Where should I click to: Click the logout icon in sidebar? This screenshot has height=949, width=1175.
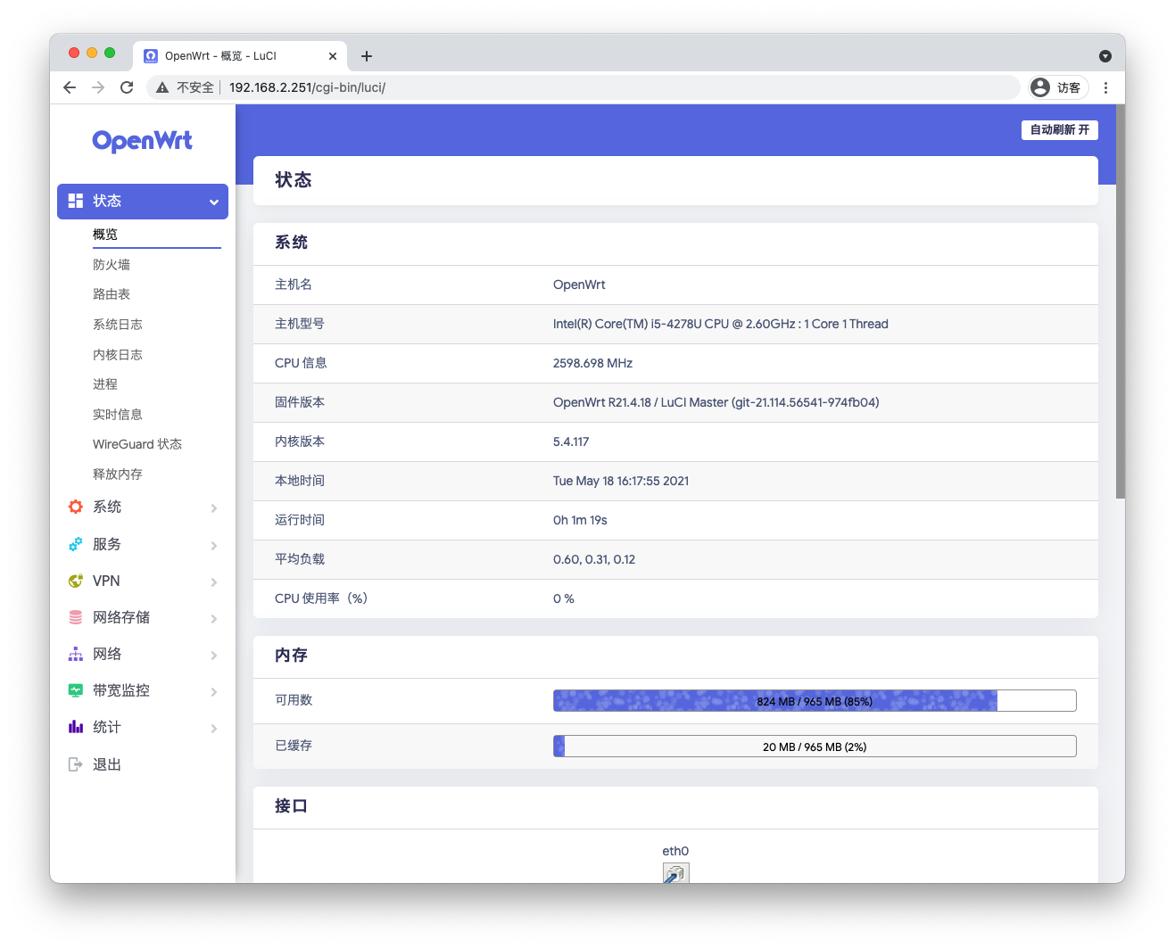(76, 764)
